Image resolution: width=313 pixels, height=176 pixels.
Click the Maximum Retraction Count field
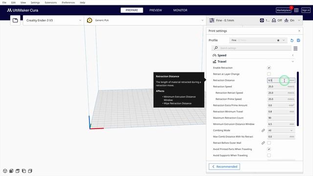coord(281,118)
